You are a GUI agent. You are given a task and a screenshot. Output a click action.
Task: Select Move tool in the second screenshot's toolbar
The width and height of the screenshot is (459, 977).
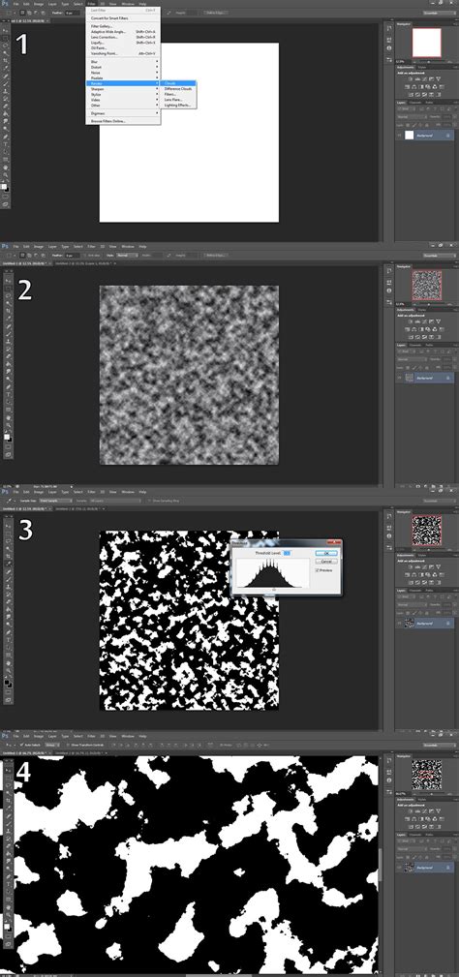coord(8,281)
